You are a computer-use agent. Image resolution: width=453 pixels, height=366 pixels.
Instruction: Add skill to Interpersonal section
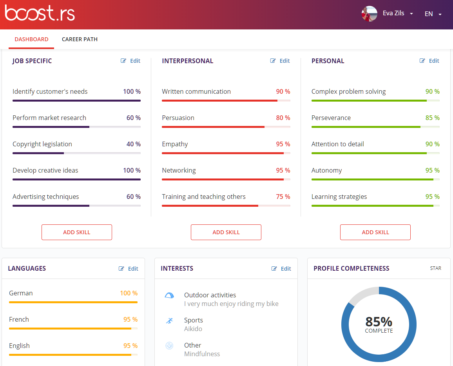[226, 232]
